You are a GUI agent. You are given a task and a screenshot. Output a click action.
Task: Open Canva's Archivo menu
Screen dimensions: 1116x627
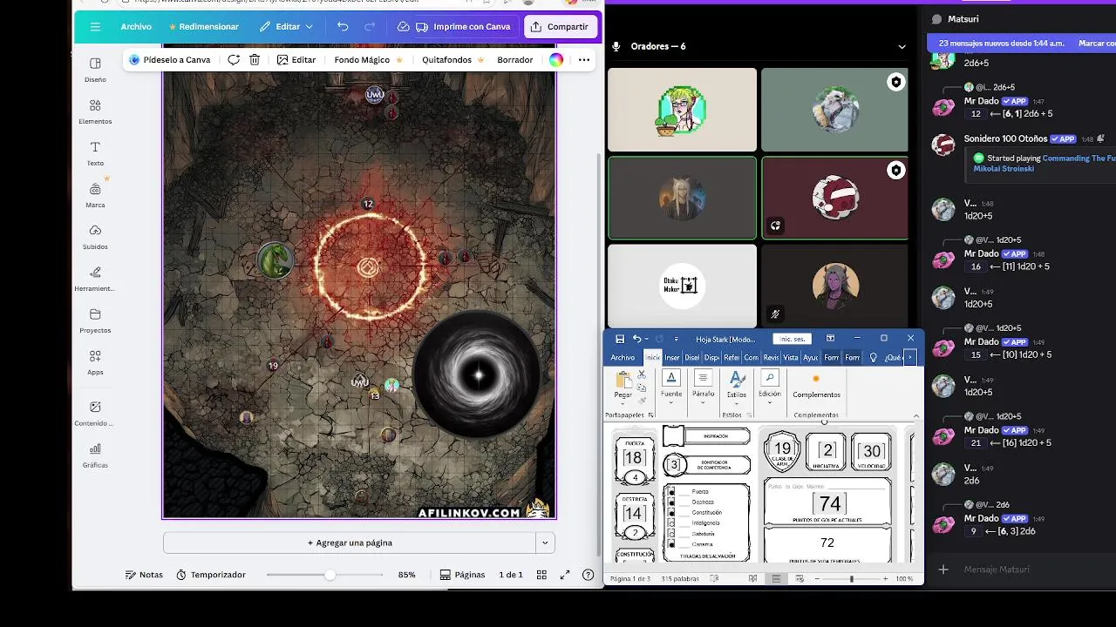[136, 27]
